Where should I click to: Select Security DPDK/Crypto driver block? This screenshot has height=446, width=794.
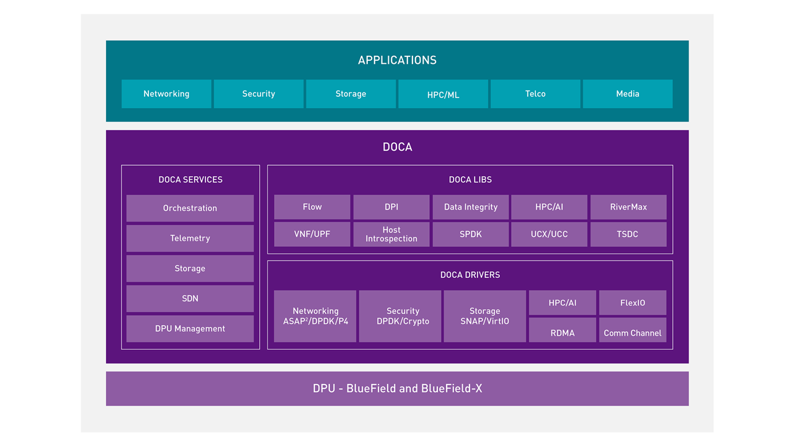pos(400,316)
